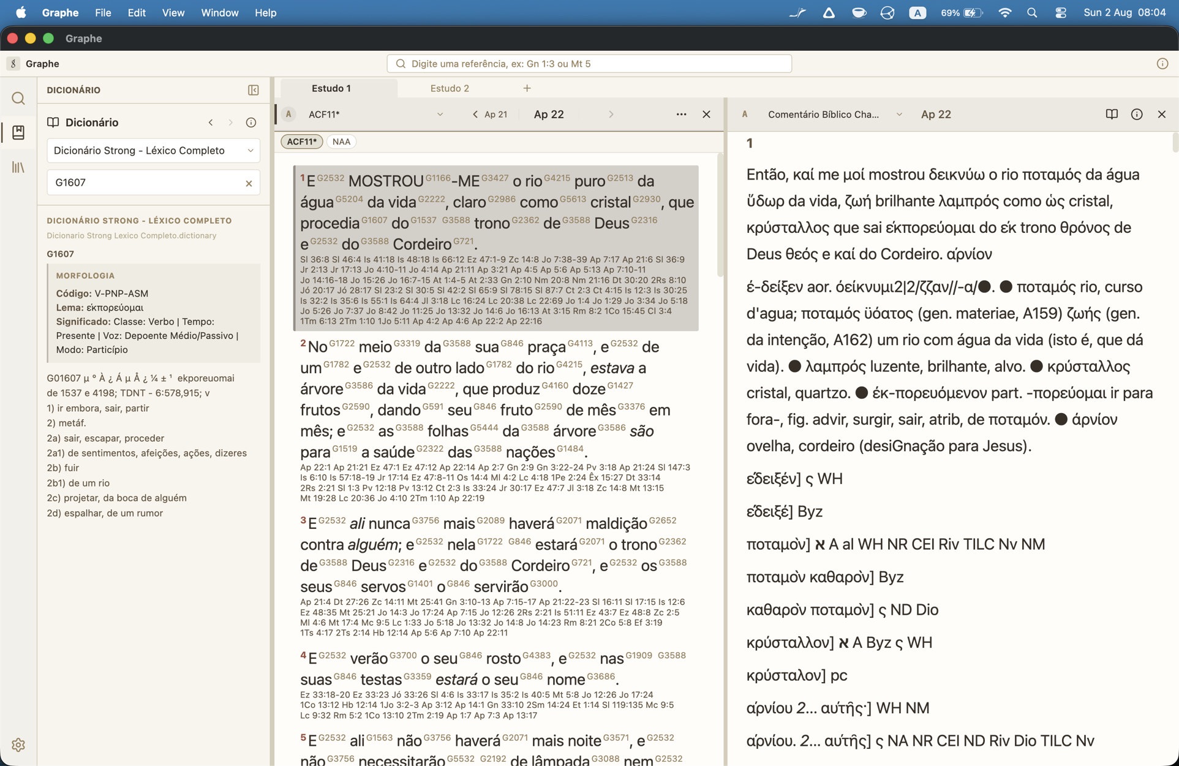
Task: Click the Graphe app logo icon
Action: point(13,64)
